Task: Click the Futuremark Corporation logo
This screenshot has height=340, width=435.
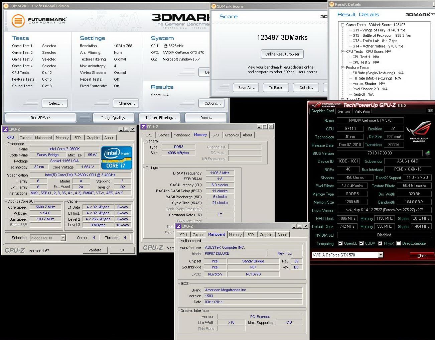Action: (39, 21)
